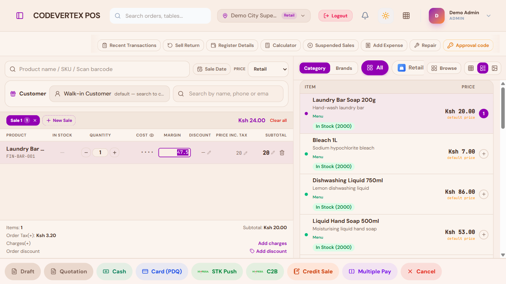Switch product view to list layout
506x284 pixels.
[x=483, y=68]
